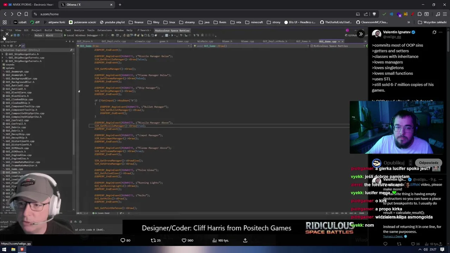This screenshot has width=450, height=253.
Task: Go forward in browser history
Action: (x=12, y=14)
